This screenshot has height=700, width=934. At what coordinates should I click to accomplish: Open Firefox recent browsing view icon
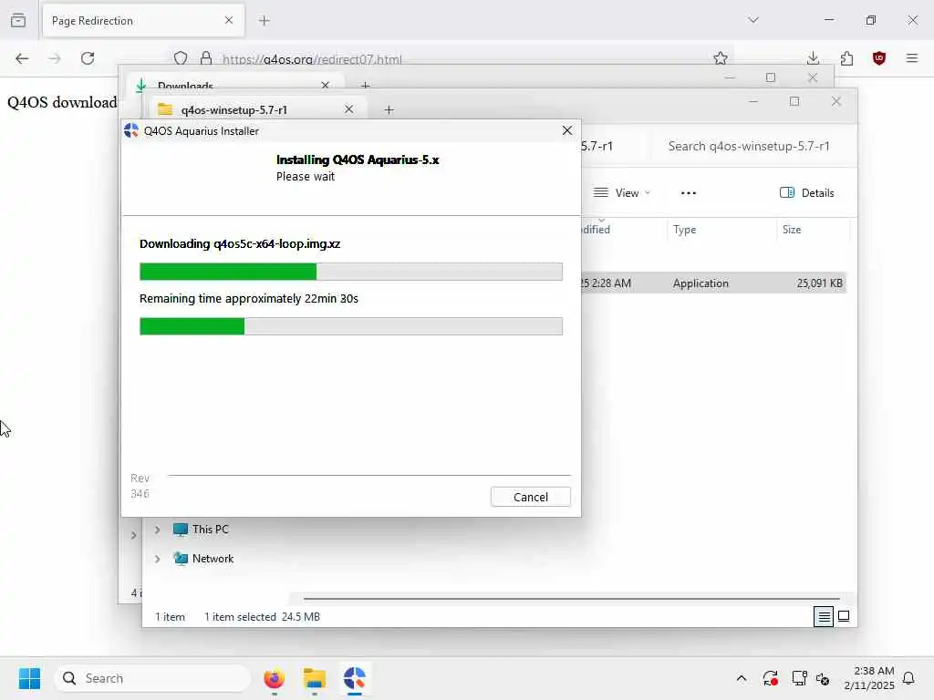[18, 21]
